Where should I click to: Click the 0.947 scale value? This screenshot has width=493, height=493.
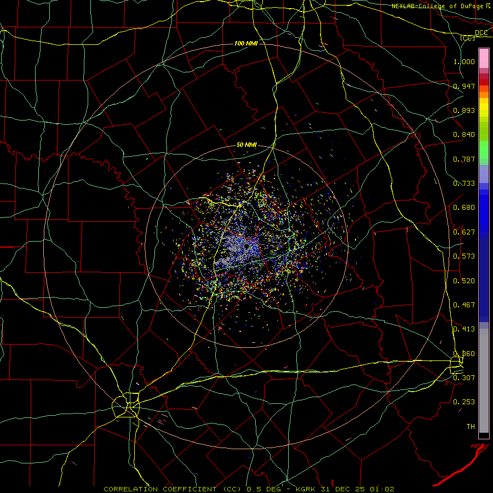click(x=464, y=86)
